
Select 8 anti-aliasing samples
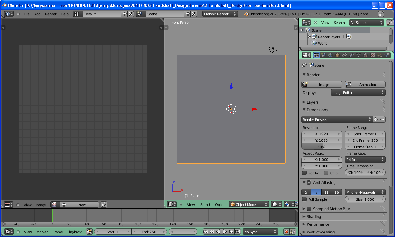(316, 192)
